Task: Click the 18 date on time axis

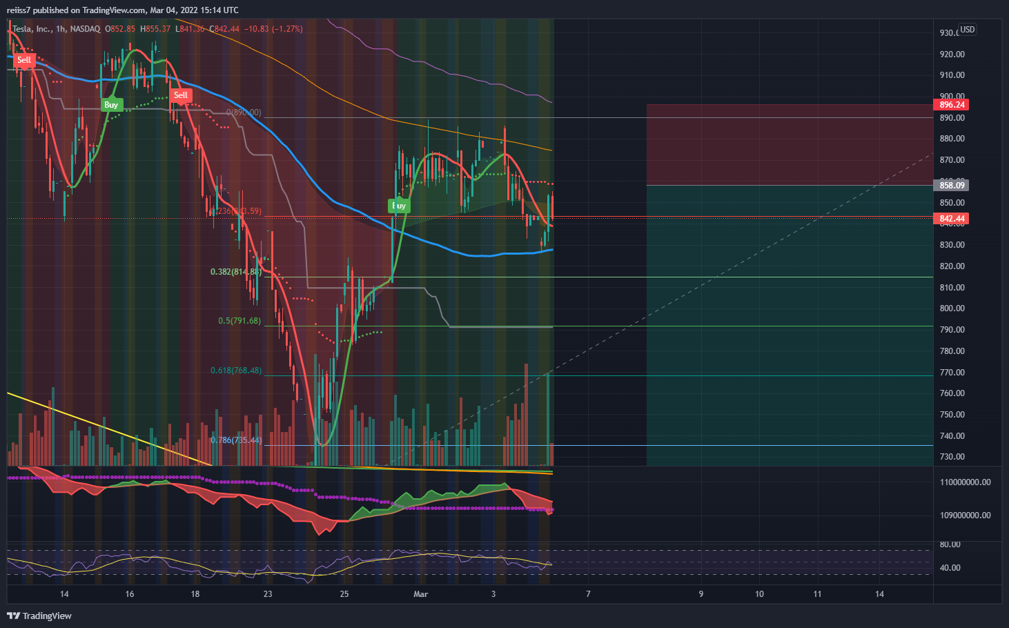Action: click(x=195, y=594)
